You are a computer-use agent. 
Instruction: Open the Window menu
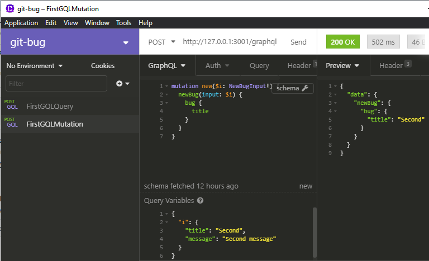pos(97,23)
